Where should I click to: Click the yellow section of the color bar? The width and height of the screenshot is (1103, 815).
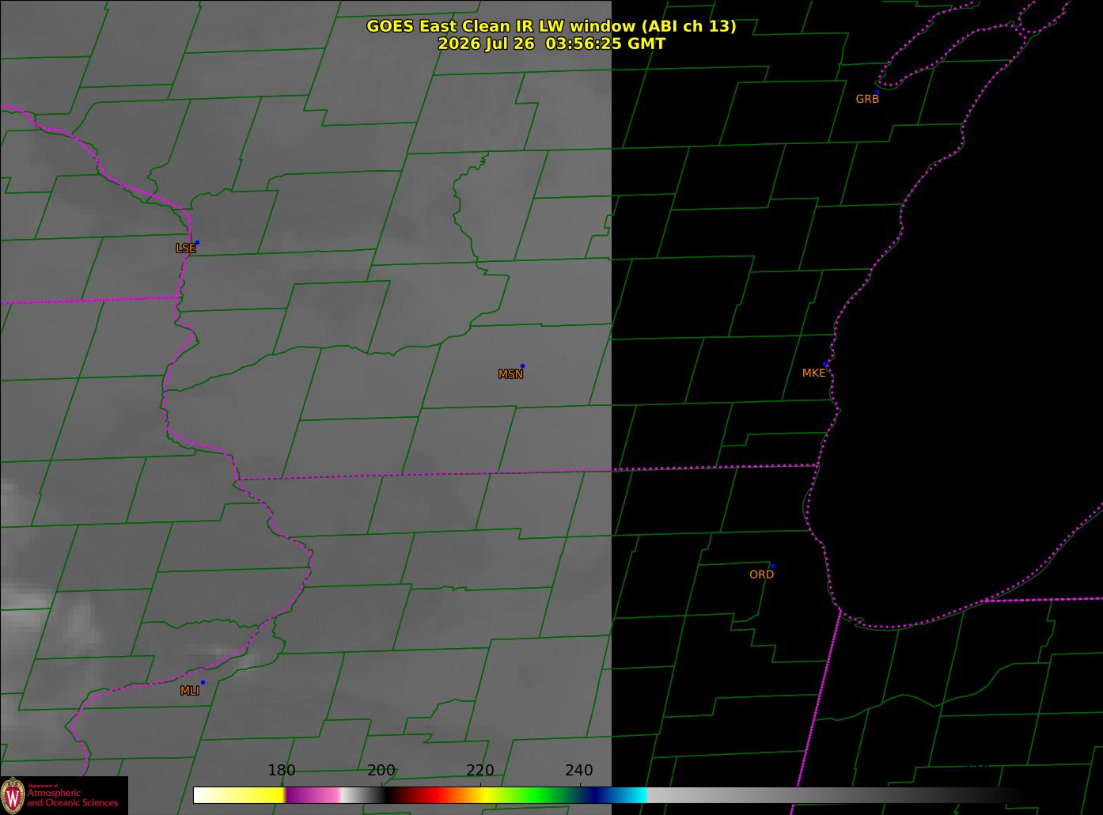click(263, 795)
